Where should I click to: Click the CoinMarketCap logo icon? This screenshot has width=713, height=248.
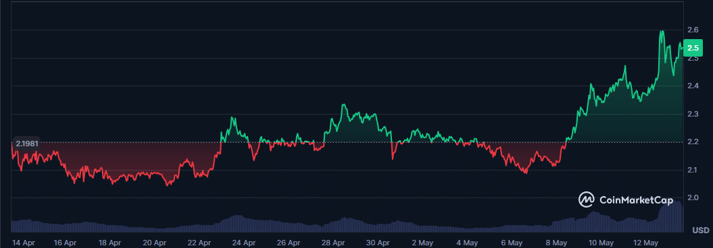pos(587,199)
